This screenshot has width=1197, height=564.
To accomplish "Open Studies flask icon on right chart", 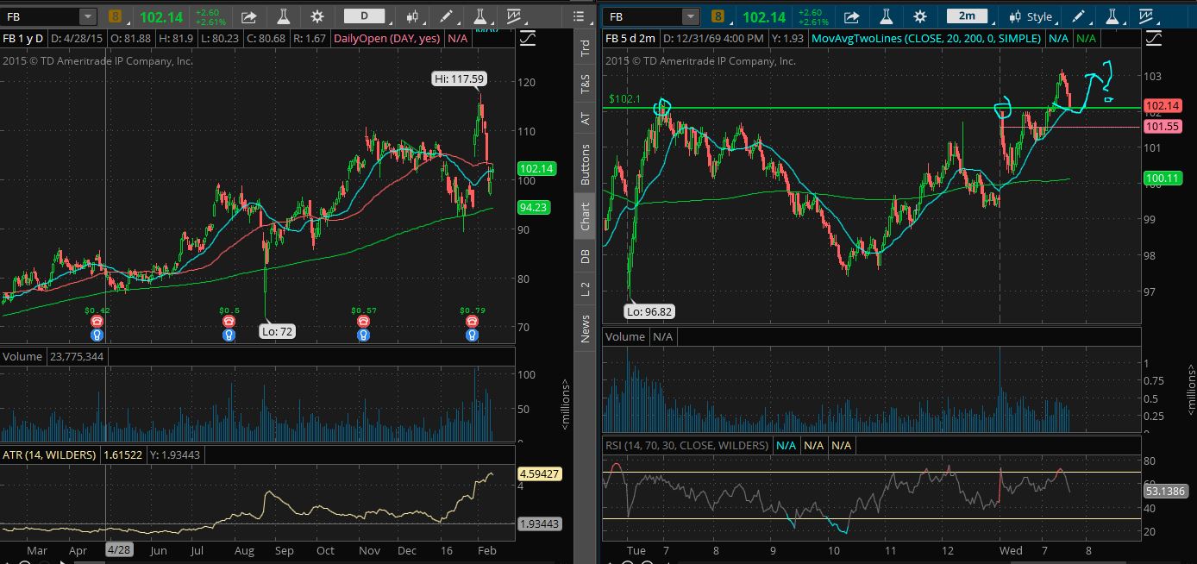I will click(x=887, y=16).
